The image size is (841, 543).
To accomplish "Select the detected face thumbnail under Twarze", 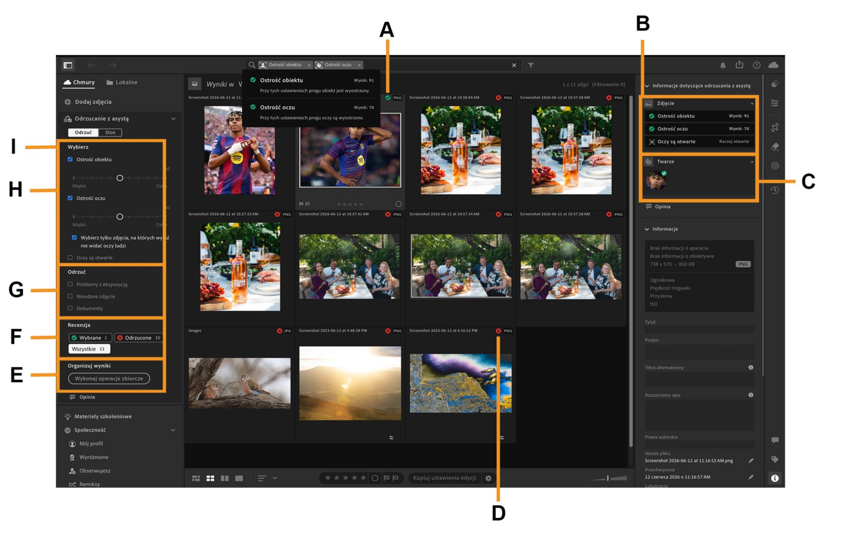I will (x=656, y=180).
